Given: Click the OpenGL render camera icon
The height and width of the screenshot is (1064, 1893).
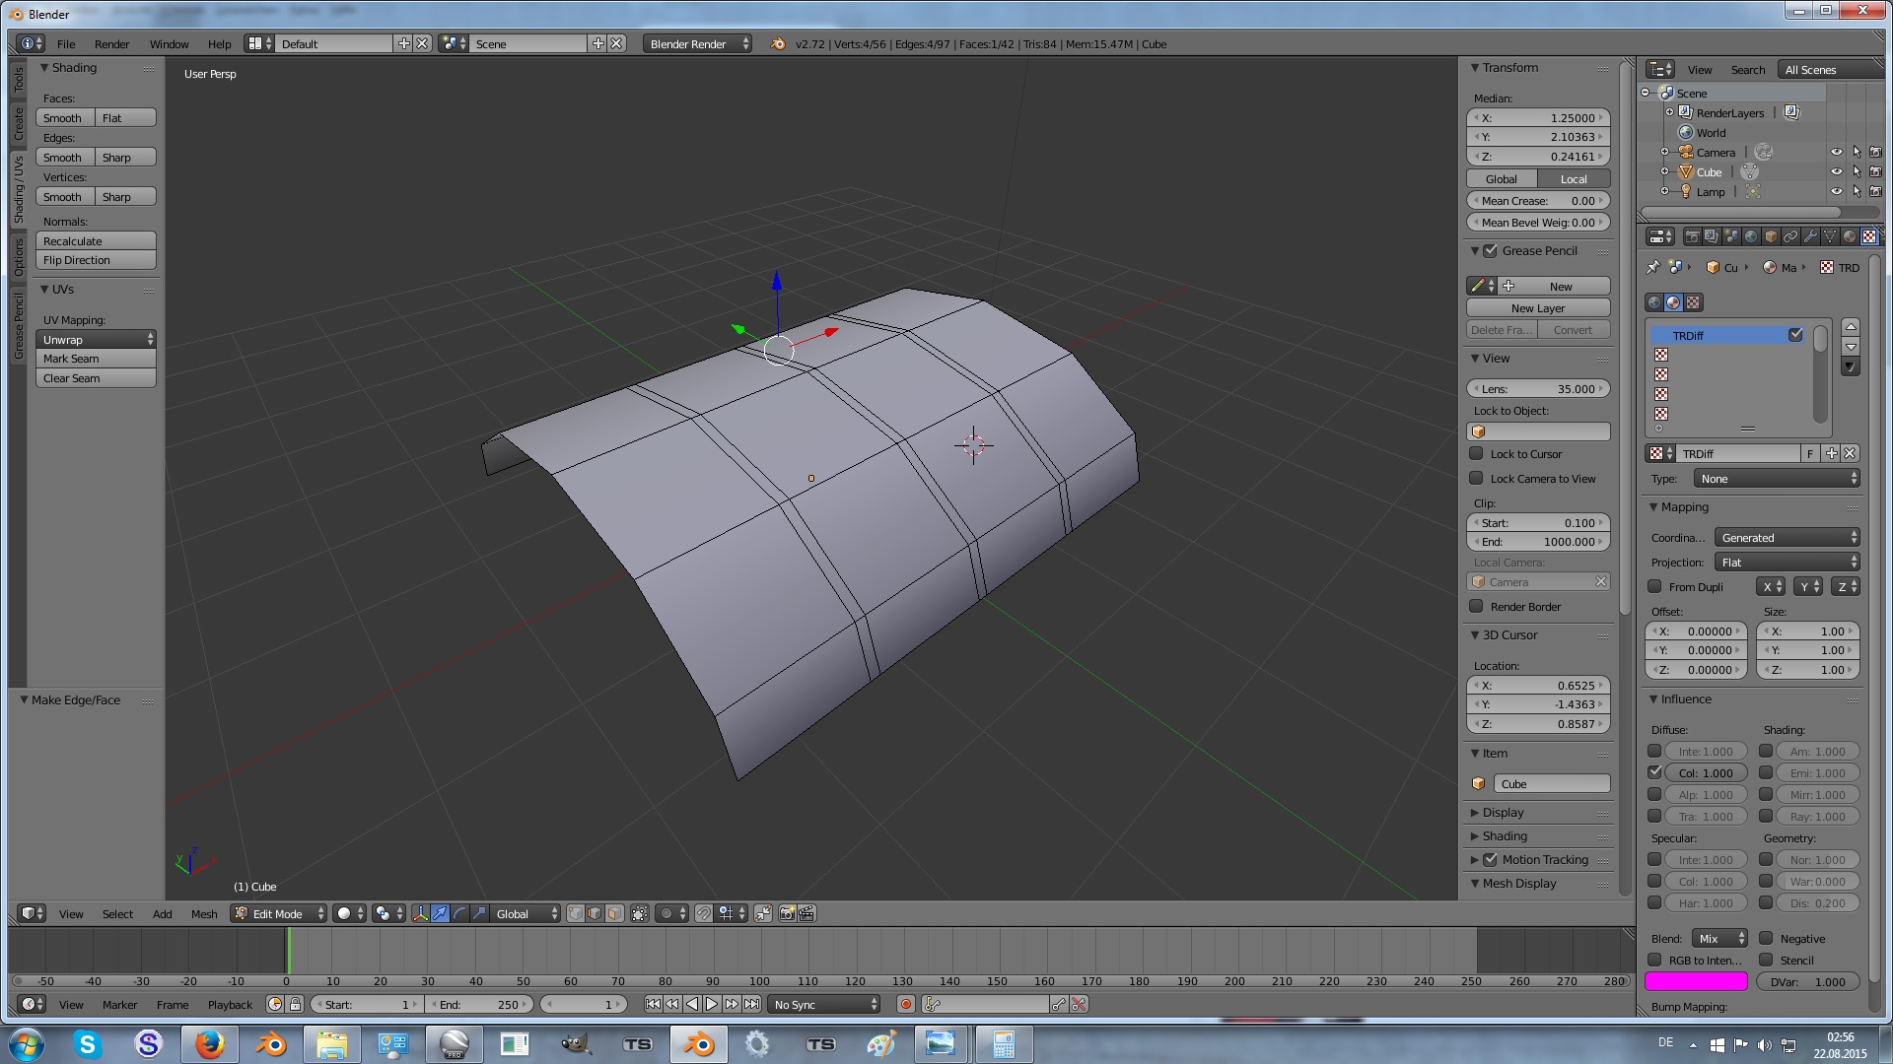Looking at the screenshot, I should click(787, 913).
